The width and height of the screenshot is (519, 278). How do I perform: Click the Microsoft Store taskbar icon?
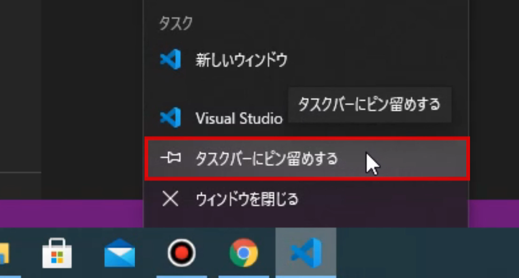[x=57, y=253]
